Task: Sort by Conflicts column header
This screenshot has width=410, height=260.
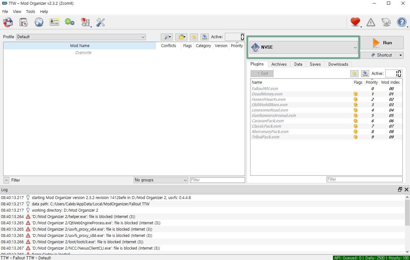Action: pyautogui.click(x=168, y=46)
